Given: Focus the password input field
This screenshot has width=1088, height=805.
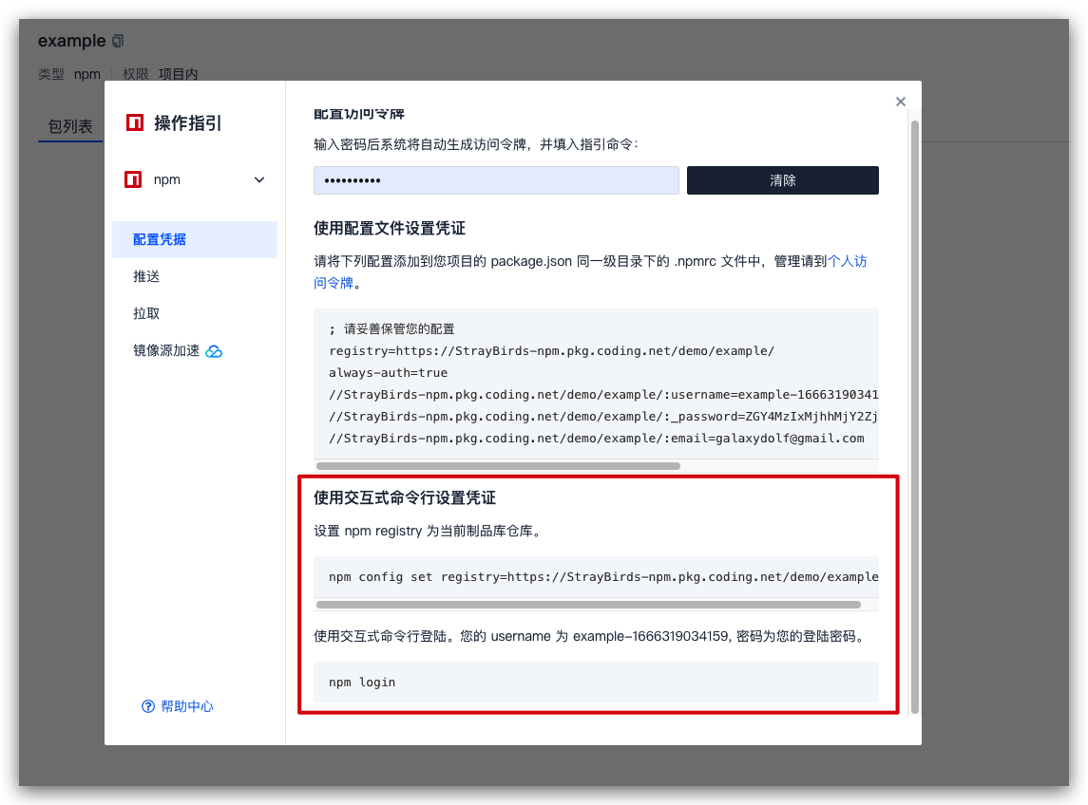Looking at the screenshot, I should tap(496, 180).
